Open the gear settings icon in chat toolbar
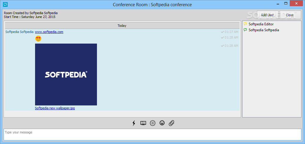 [153, 123]
